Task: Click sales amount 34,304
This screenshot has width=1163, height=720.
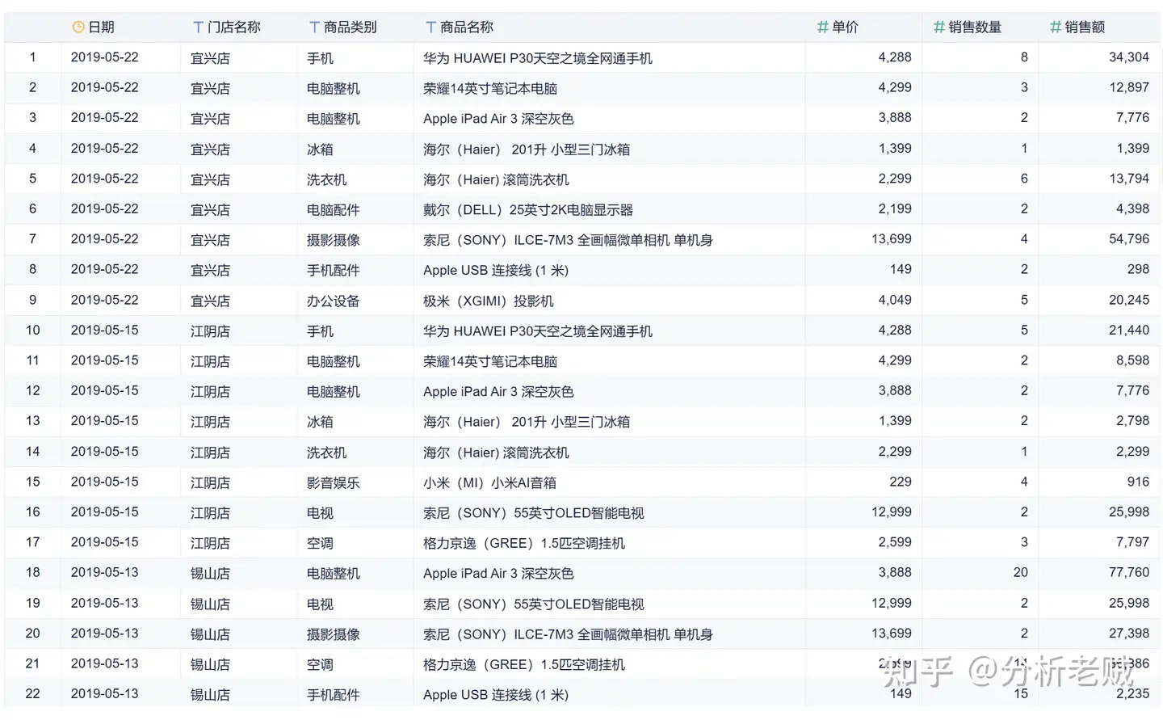Action: 1129,57
